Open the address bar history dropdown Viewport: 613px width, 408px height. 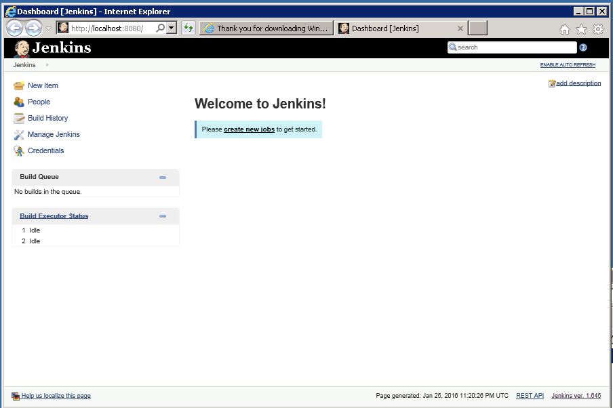[x=172, y=28]
